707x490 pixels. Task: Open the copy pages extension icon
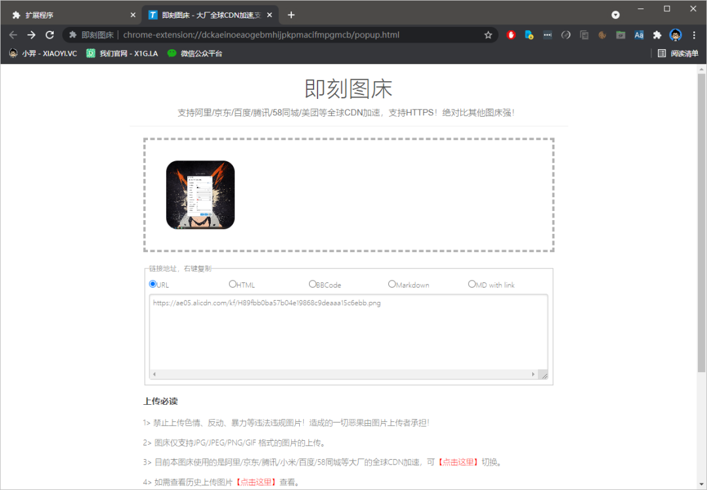585,35
